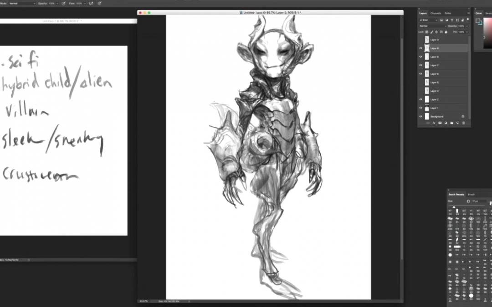The height and width of the screenshot is (307, 492).
Task: Toggle the airbrush icon beside Flow
Action: pos(91,3)
